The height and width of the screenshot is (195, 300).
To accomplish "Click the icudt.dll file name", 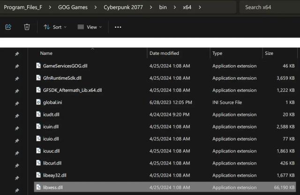I will [51, 114].
